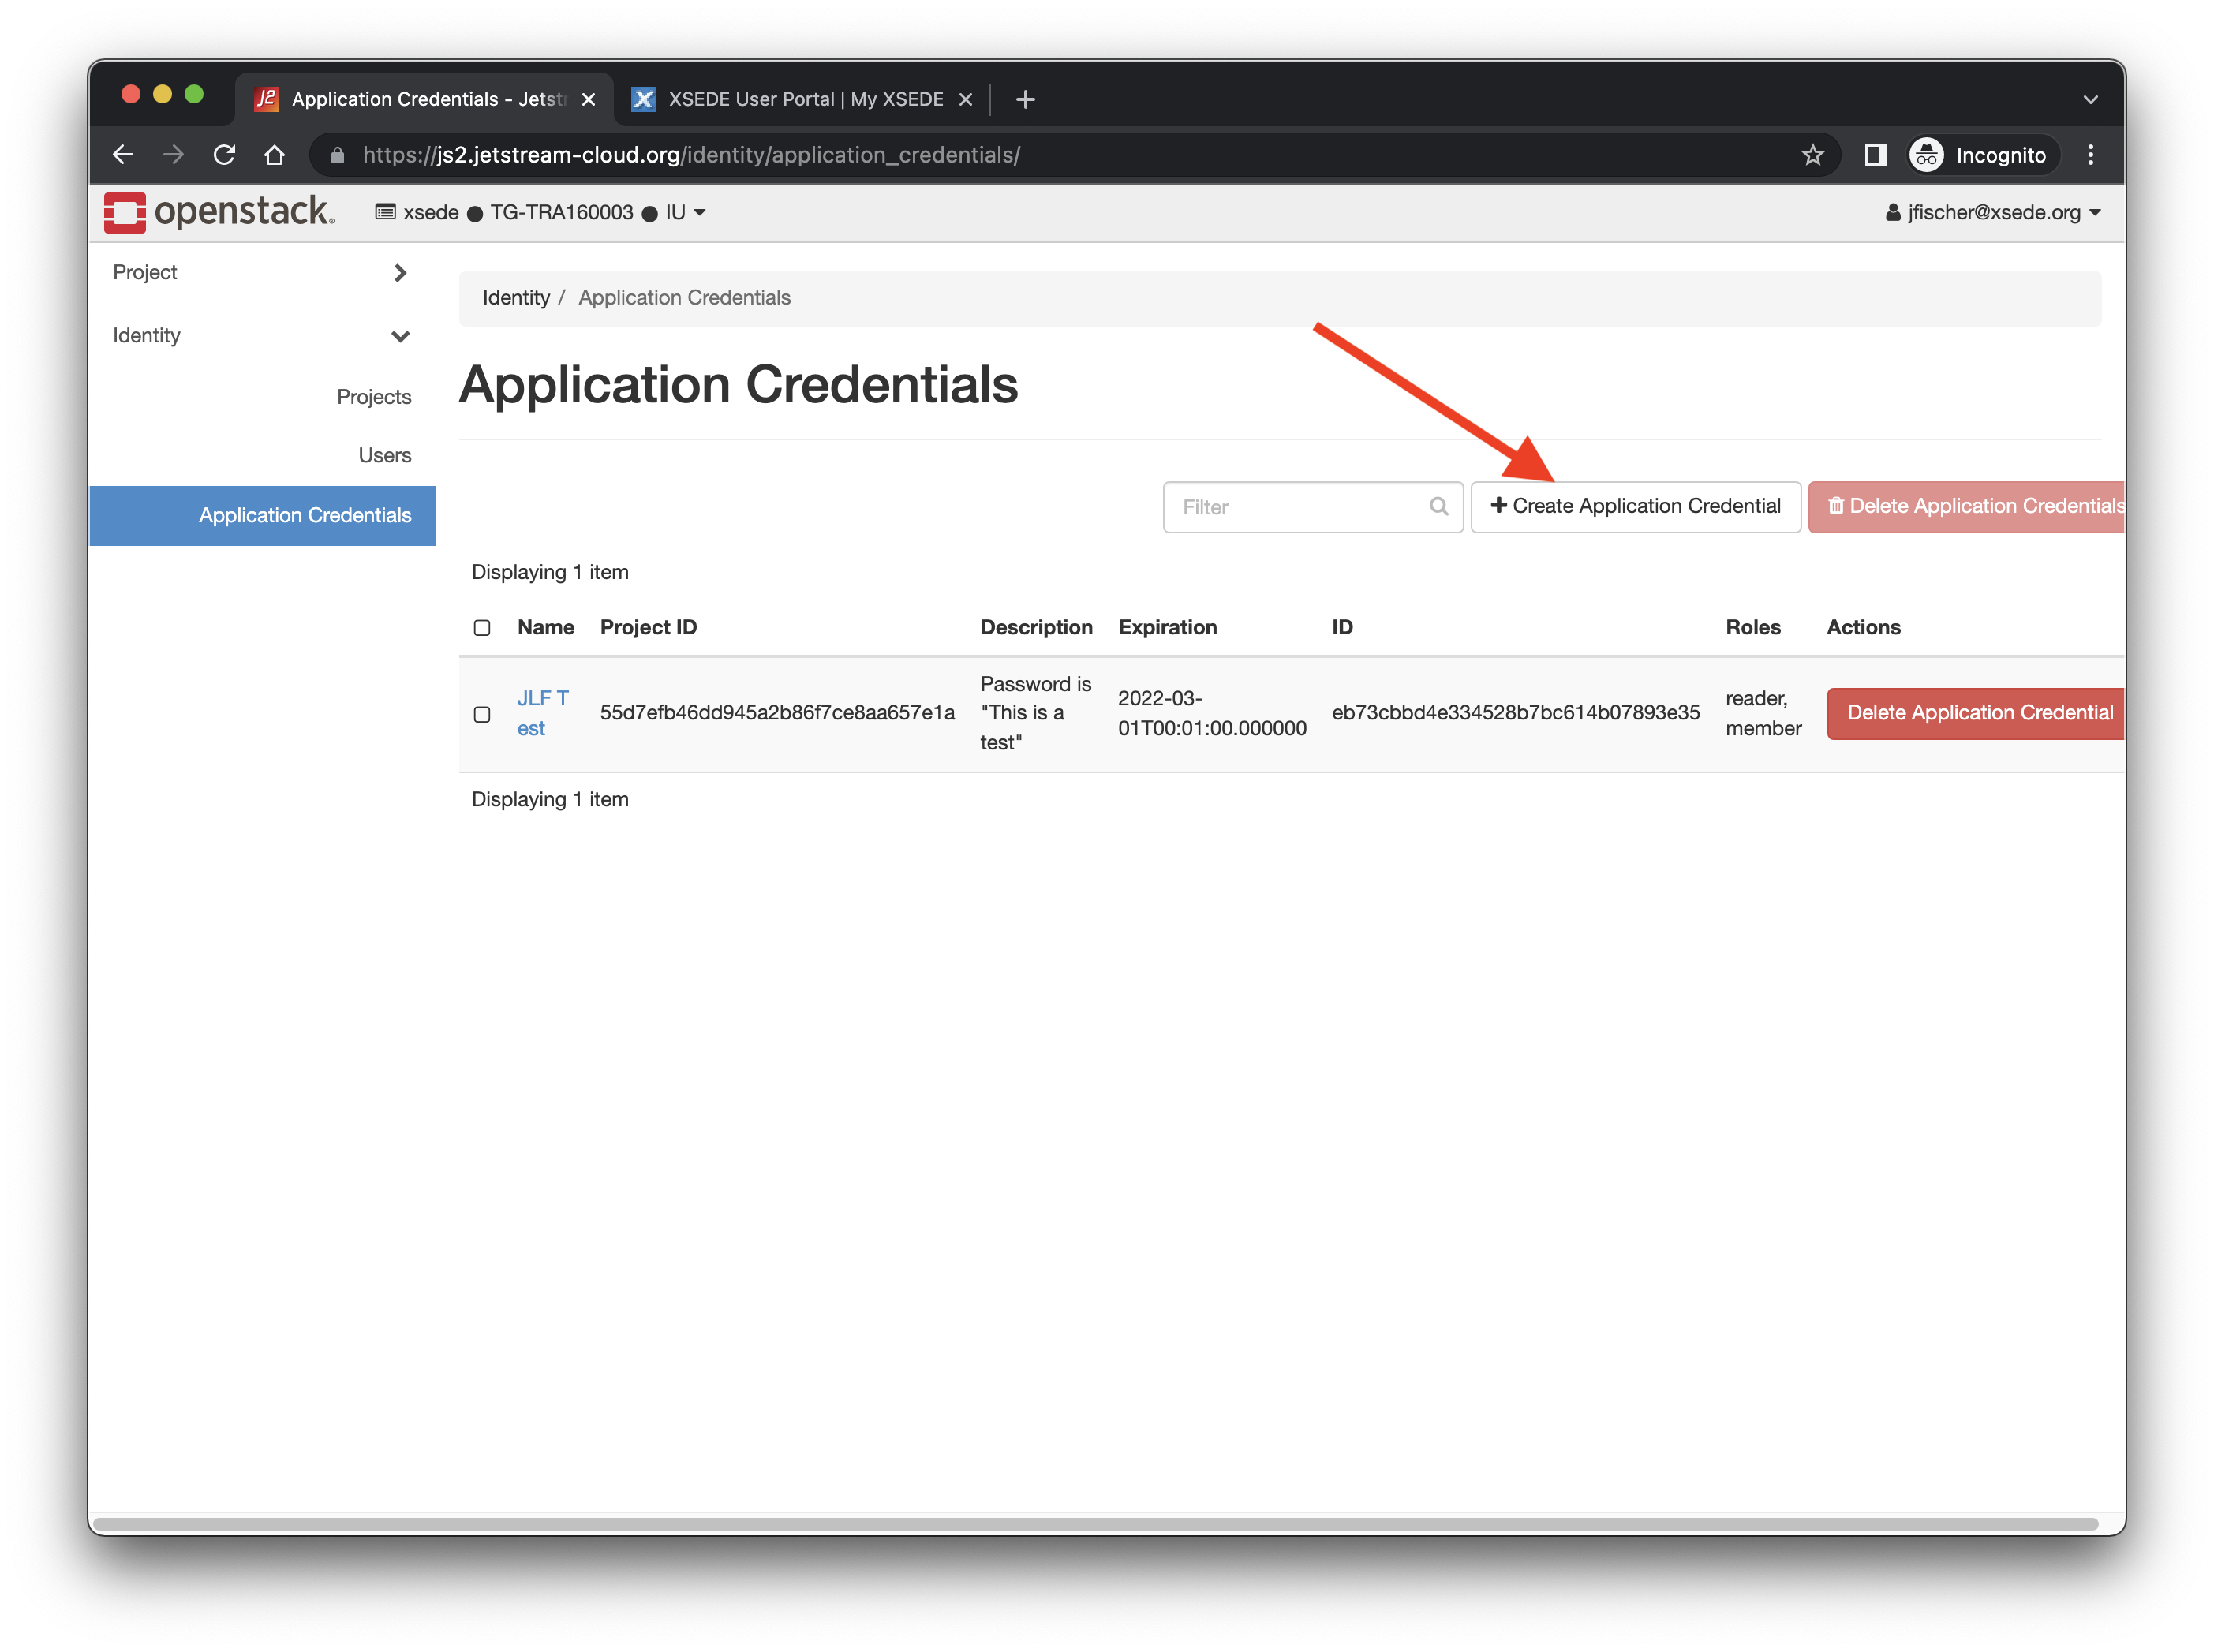Image resolution: width=2214 pixels, height=1652 pixels.
Task: Toggle the select-all checkbox in the table header
Action: tap(482, 628)
